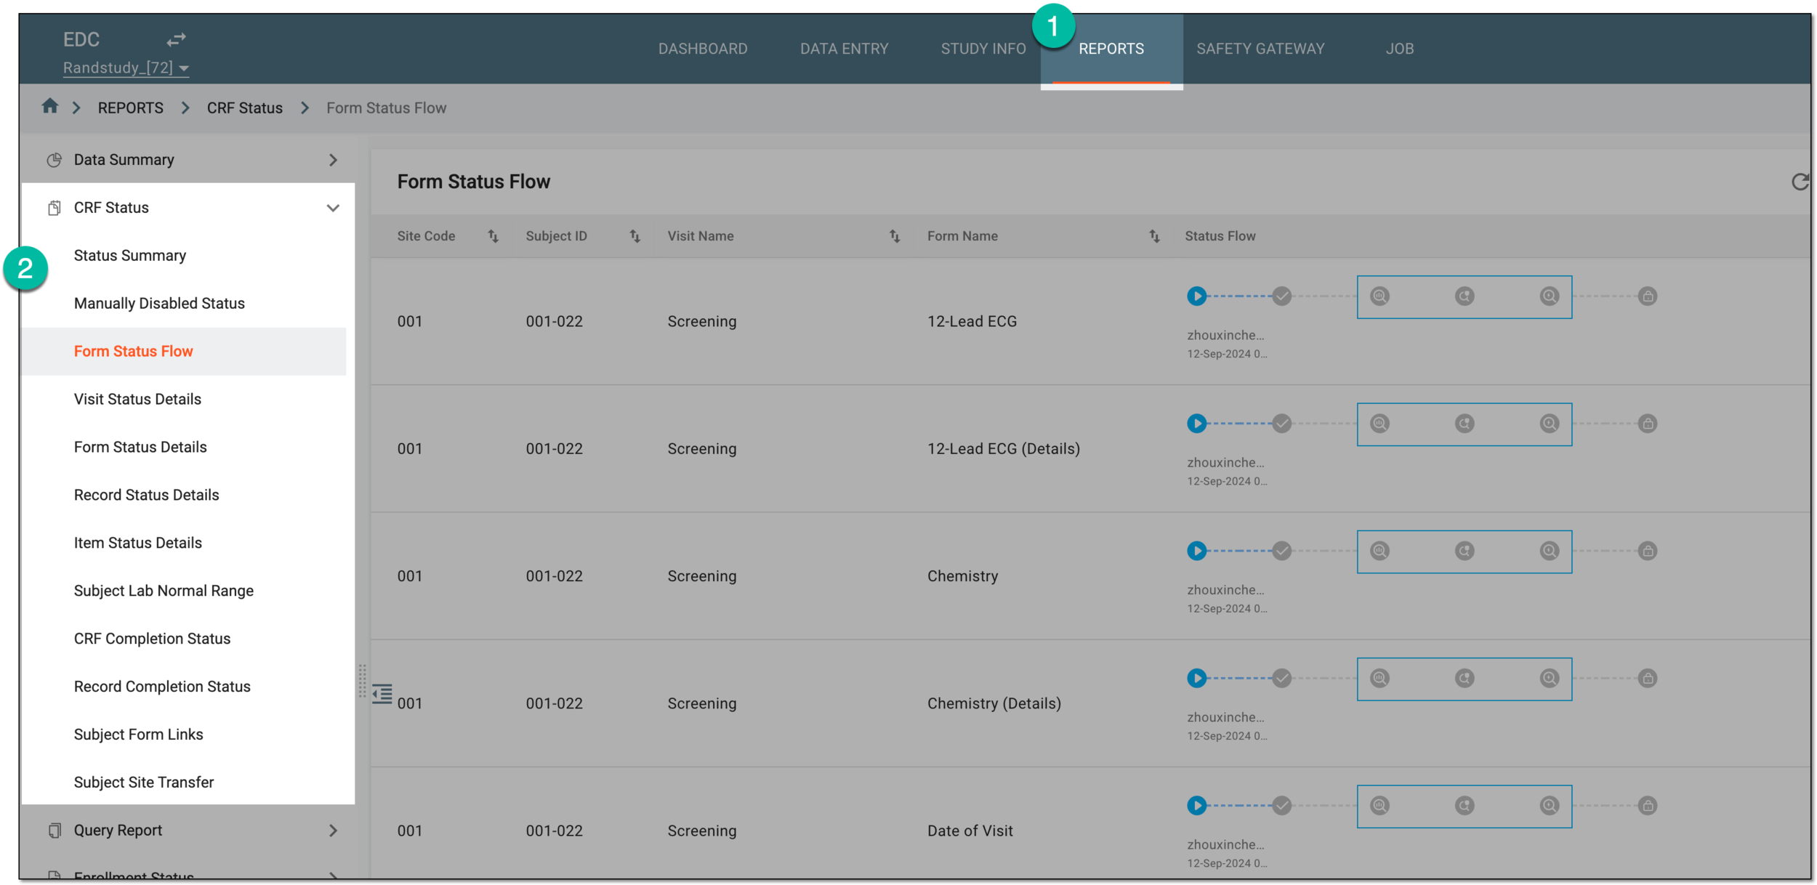This screenshot has height=885, width=1817.
Task: Sort by Form Name column
Action: [x=1154, y=236]
